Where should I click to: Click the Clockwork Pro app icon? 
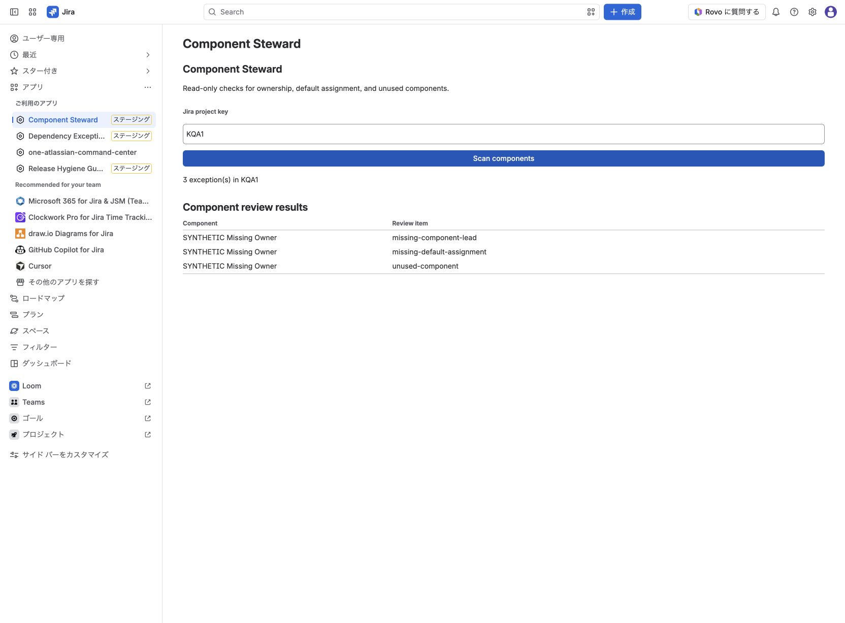tap(20, 217)
